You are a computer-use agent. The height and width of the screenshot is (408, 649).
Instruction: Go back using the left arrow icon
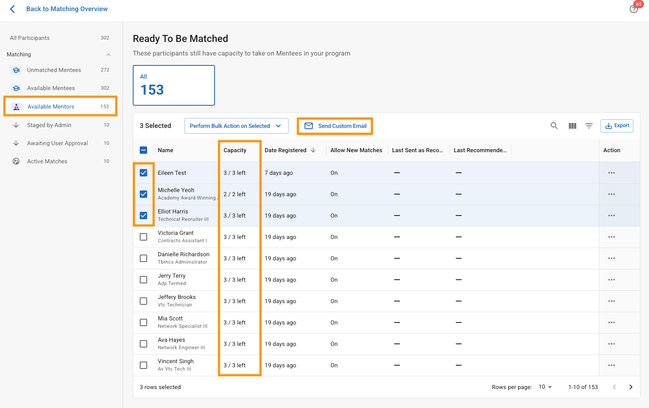point(12,9)
